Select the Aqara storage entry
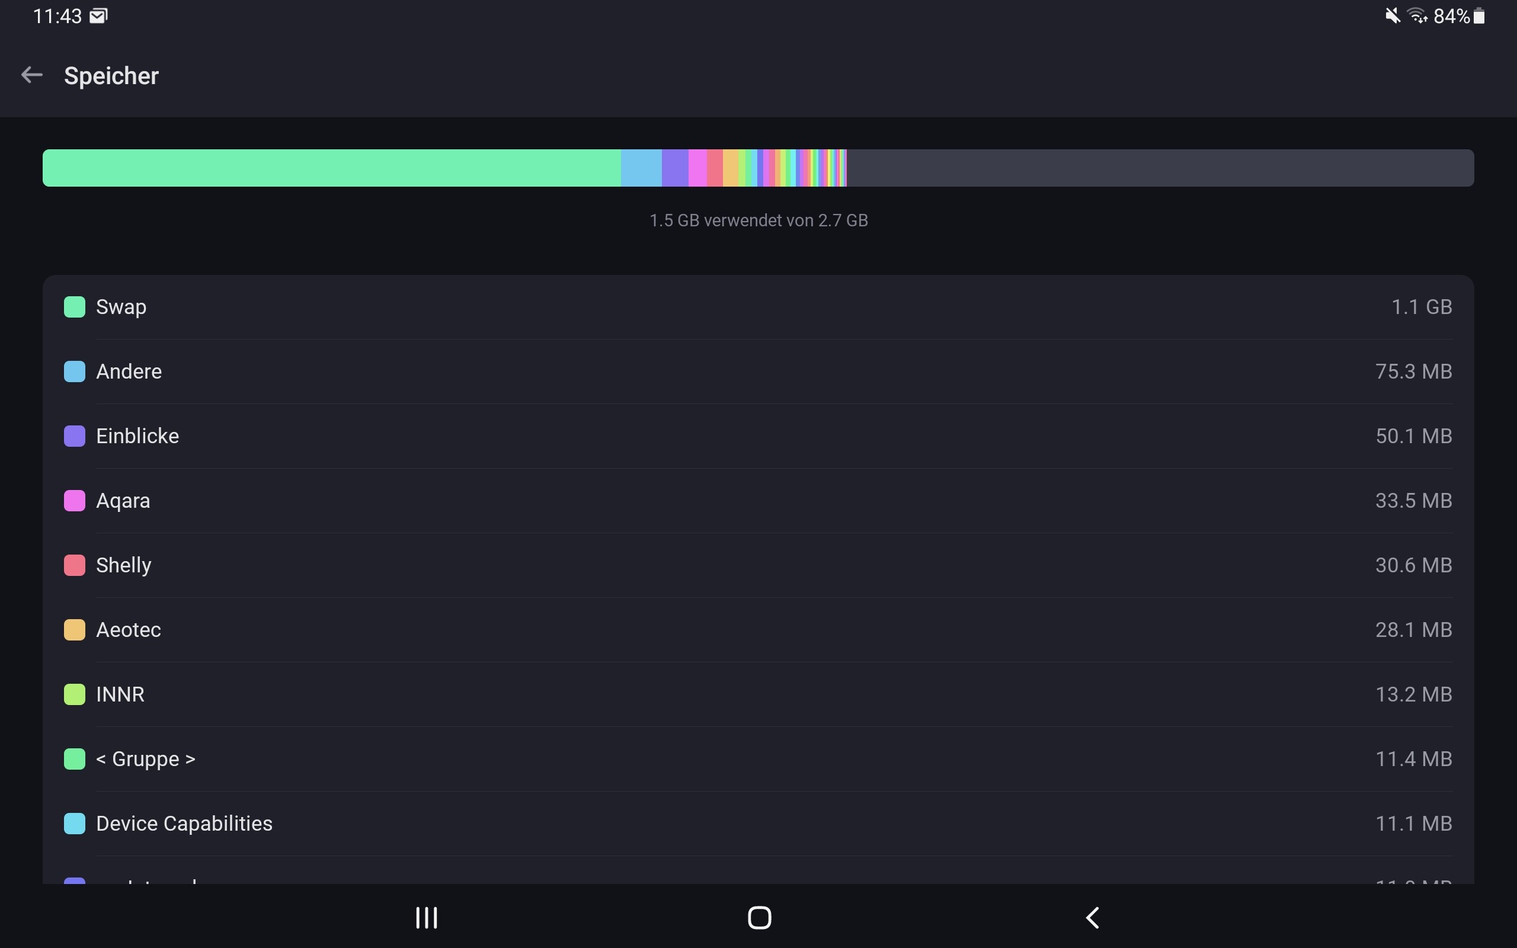This screenshot has width=1517, height=948. tap(758, 501)
